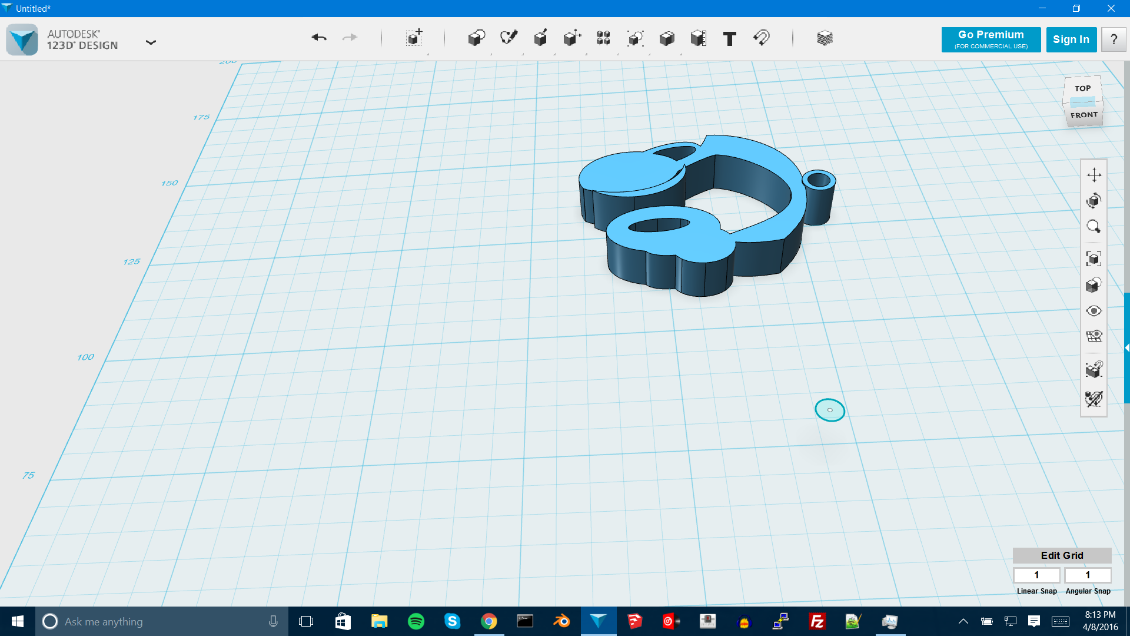Select the Zoom magnifier tool

click(x=1094, y=227)
